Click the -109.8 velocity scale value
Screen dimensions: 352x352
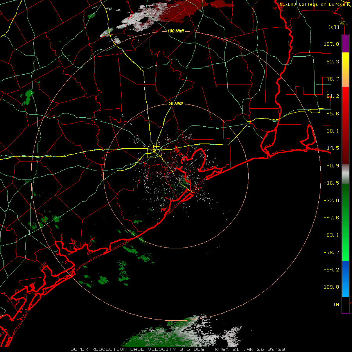[330, 287]
